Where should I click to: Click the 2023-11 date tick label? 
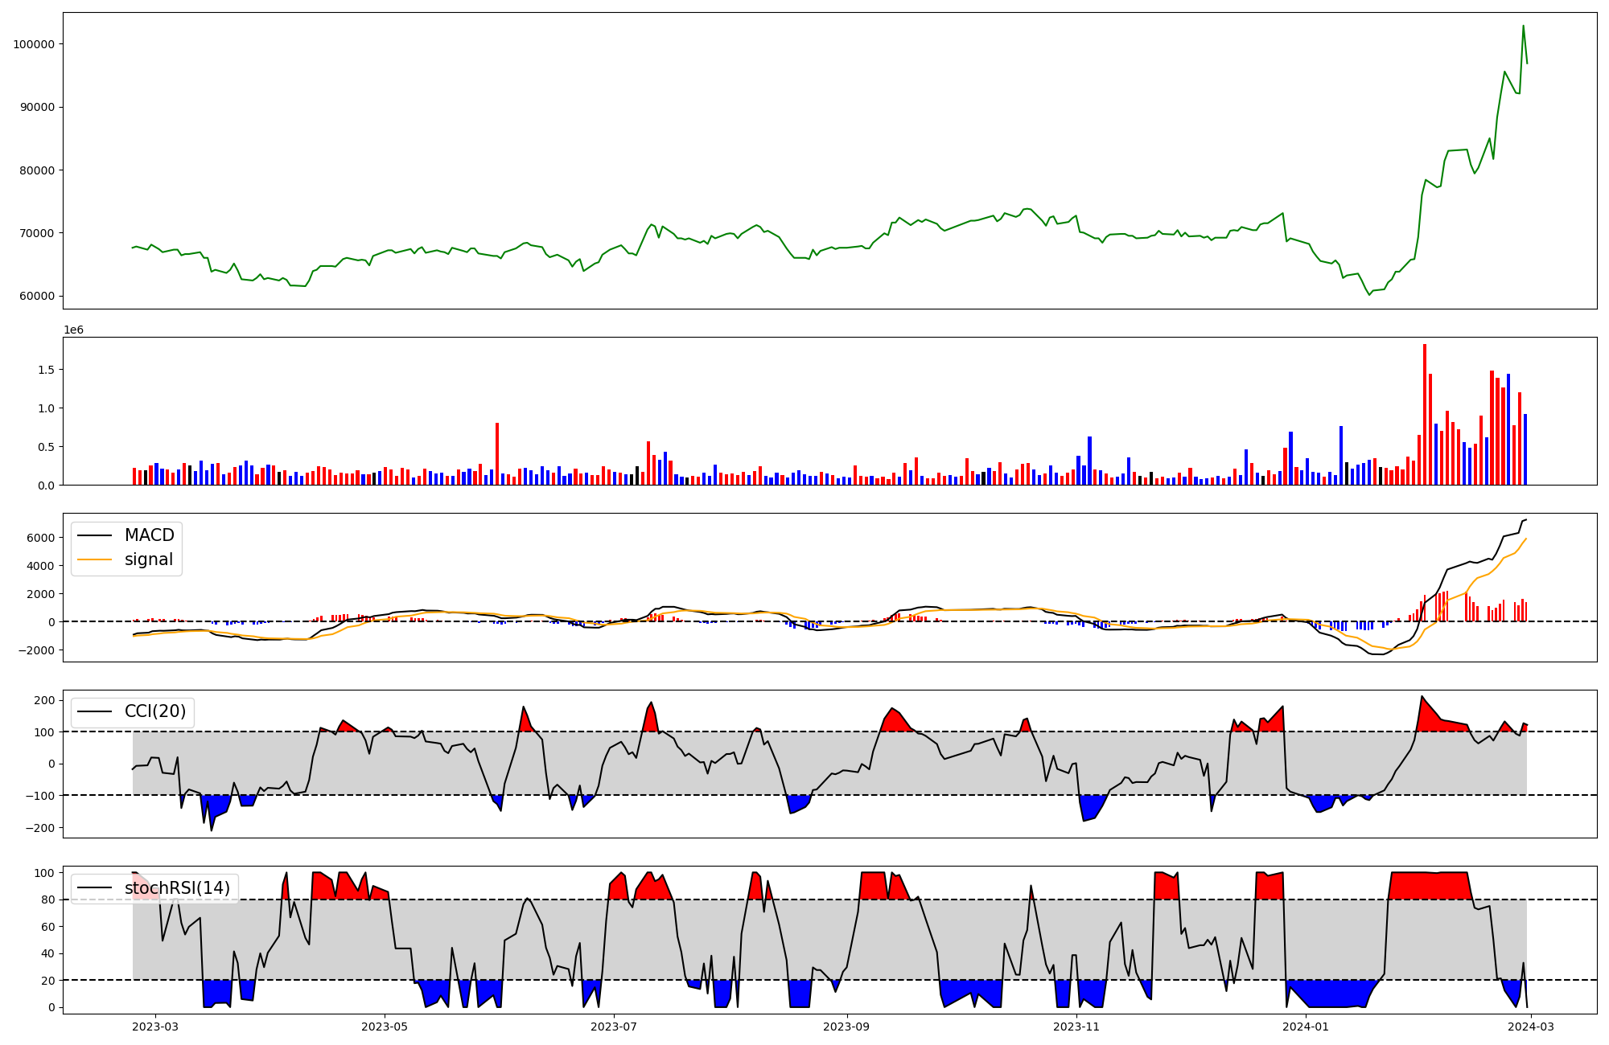click(x=1076, y=1027)
